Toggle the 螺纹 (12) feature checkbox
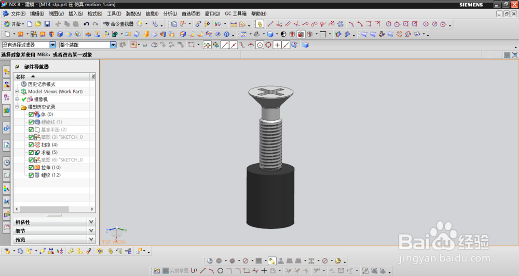The image size is (519, 276). pyautogui.click(x=31, y=176)
